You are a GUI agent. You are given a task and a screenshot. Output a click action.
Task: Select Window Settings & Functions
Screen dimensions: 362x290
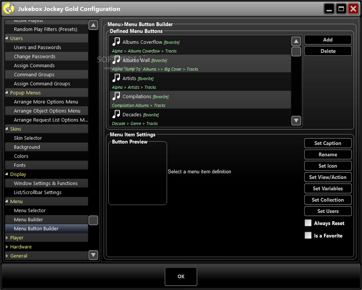[46, 183]
